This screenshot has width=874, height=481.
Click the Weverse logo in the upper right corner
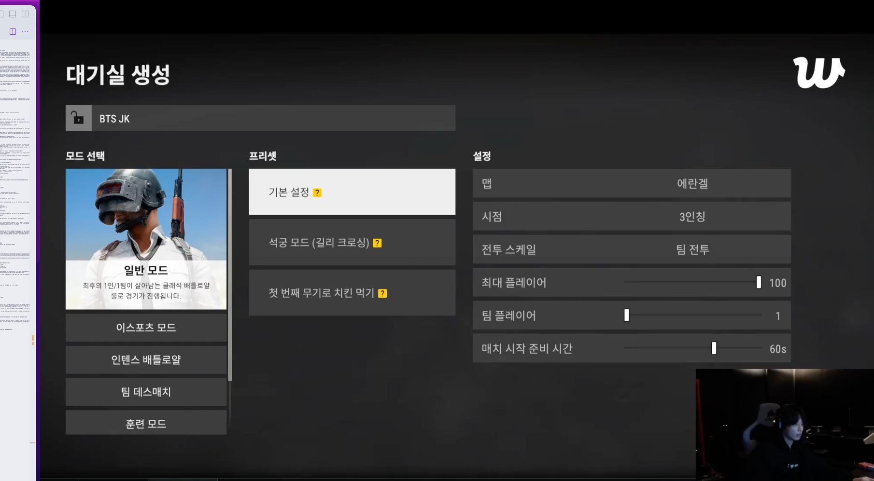[818, 73]
